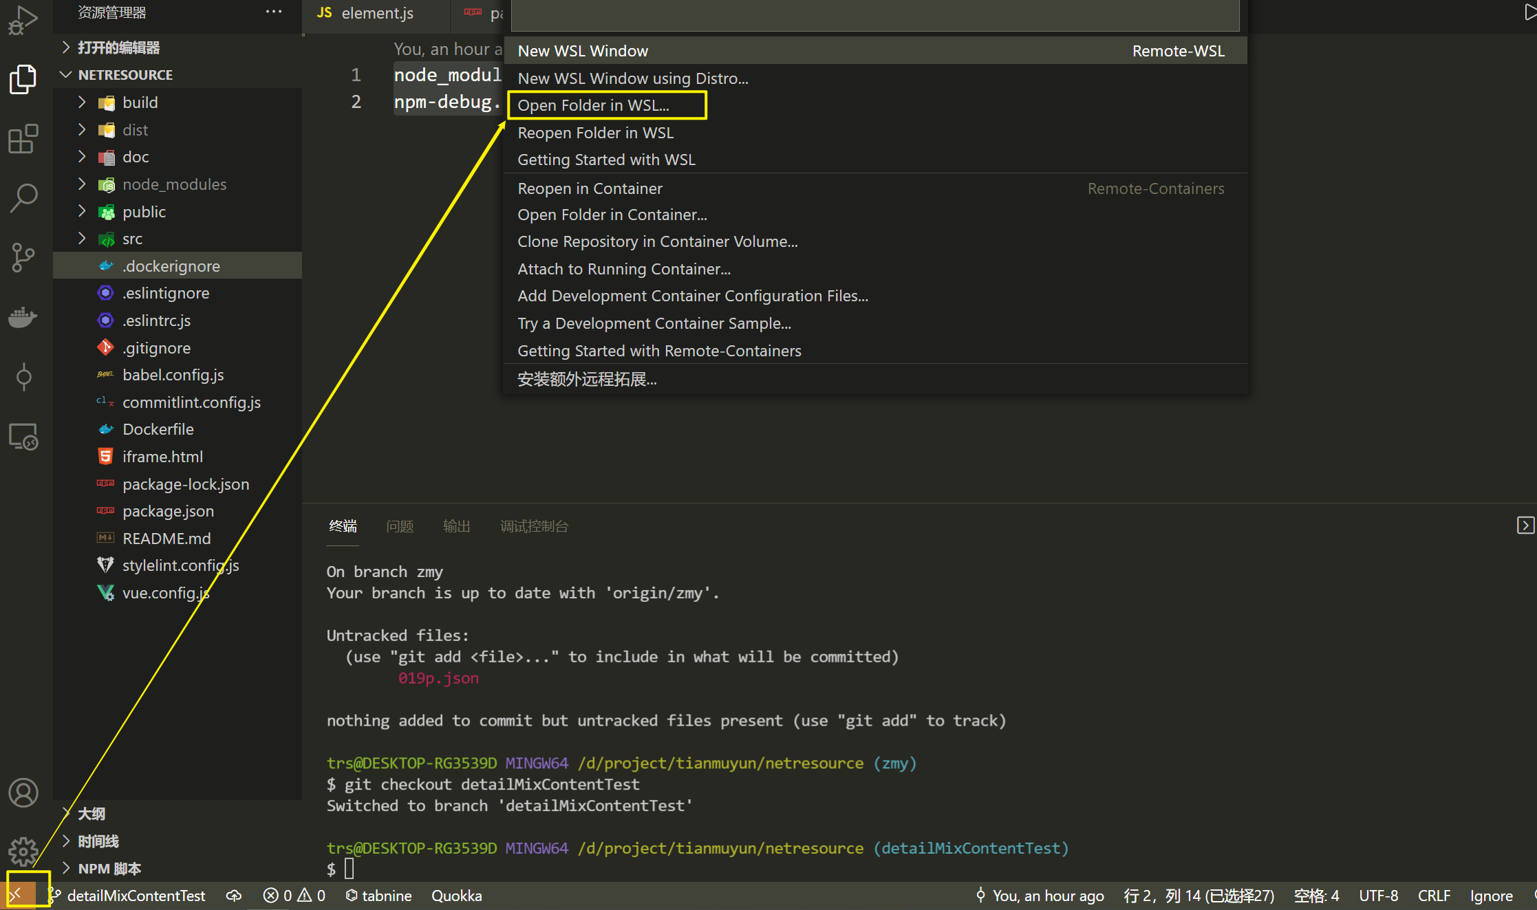Screen dimensions: 1537x910
Task: Open the Search view icon
Action: pyautogui.click(x=23, y=198)
